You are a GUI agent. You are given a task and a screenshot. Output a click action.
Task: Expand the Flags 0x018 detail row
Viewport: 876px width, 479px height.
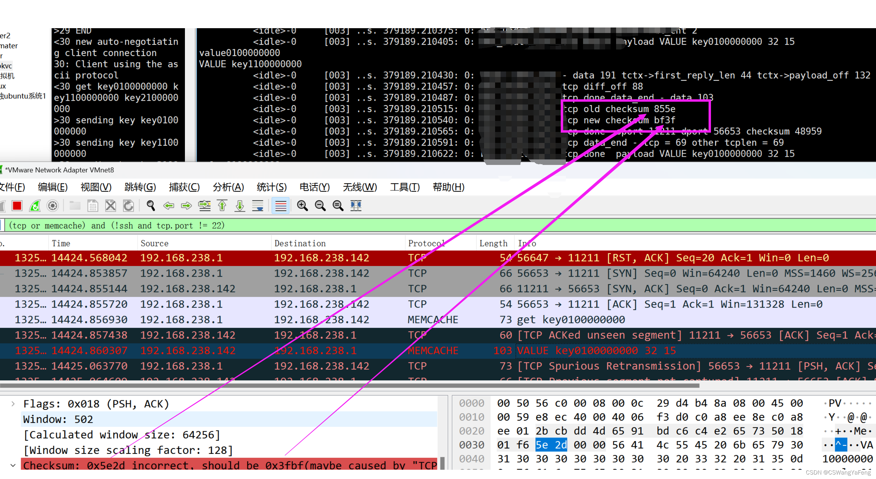(13, 403)
